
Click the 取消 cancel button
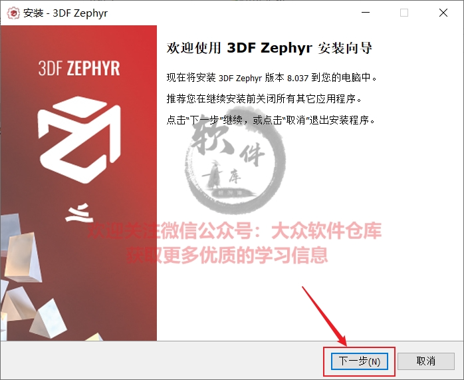click(x=426, y=361)
